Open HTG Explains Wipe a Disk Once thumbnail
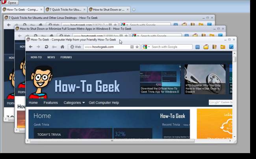The width and height of the screenshot is (256, 159). [205, 79]
